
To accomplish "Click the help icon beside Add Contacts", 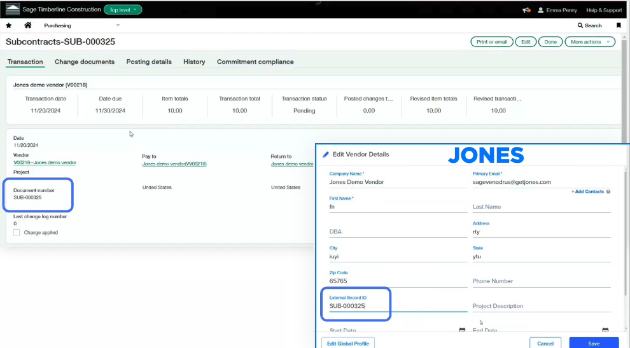I will click(x=608, y=191).
